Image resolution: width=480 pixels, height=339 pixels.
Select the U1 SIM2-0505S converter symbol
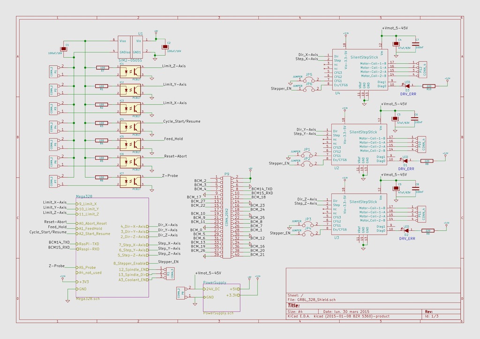(x=130, y=47)
